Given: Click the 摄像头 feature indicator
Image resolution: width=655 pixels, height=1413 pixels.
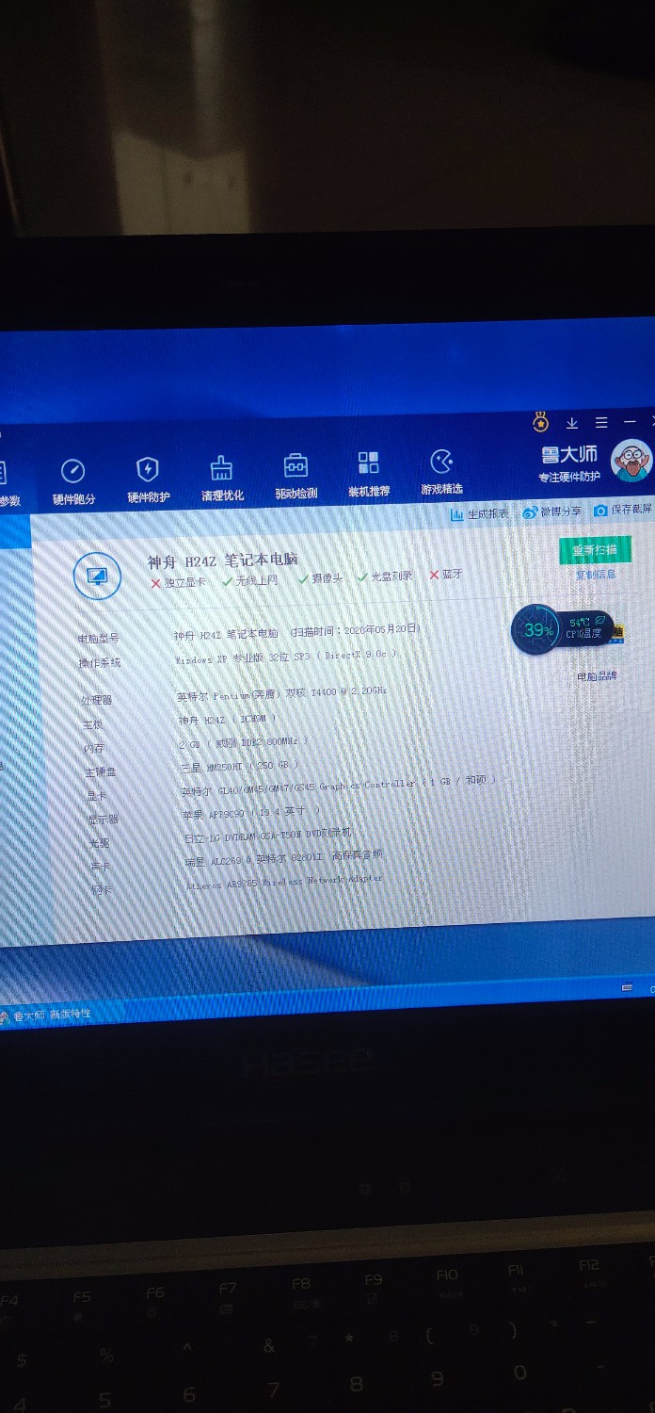Looking at the screenshot, I should (x=322, y=578).
